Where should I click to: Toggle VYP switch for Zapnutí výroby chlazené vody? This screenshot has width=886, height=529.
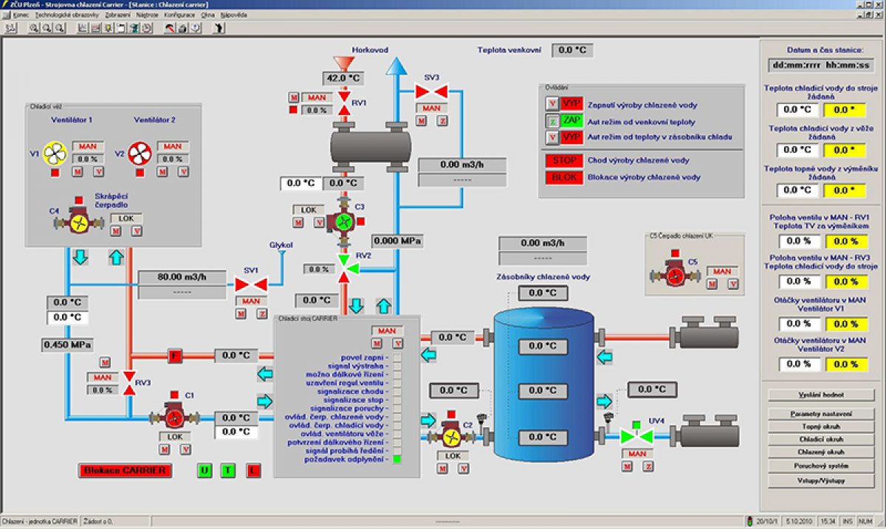coord(571,104)
